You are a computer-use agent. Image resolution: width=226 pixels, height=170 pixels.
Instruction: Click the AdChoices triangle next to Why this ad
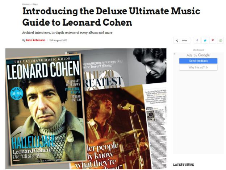tap(207, 67)
